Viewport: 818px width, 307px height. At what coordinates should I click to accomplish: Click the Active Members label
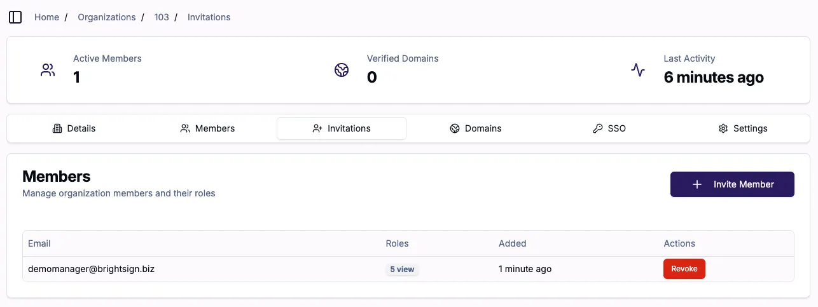[107, 58]
